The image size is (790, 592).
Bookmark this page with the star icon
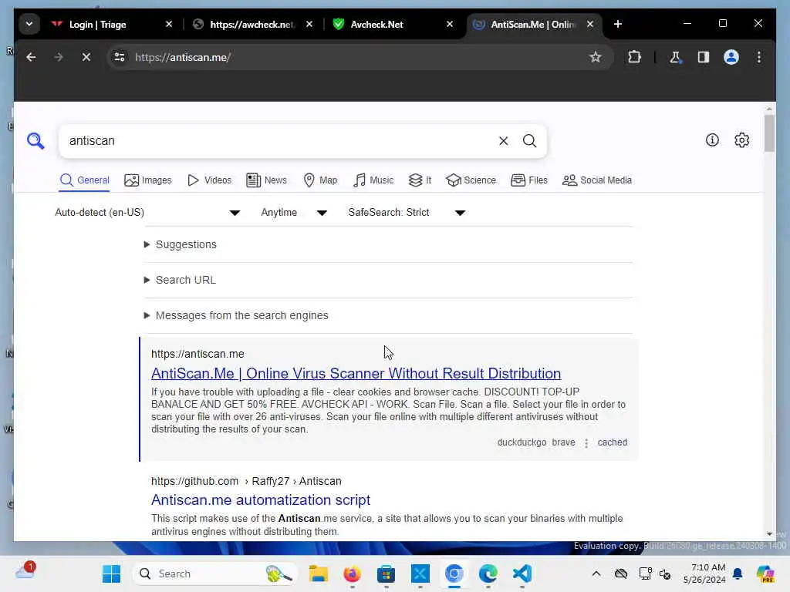point(595,57)
